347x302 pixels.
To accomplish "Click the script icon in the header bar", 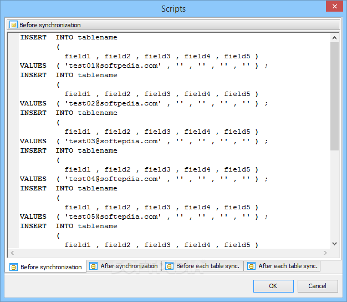I will tap(13, 25).
